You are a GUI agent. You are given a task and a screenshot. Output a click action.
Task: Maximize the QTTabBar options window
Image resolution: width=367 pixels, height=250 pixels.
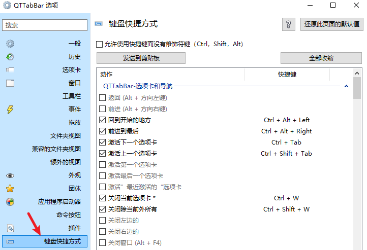[333, 5]
